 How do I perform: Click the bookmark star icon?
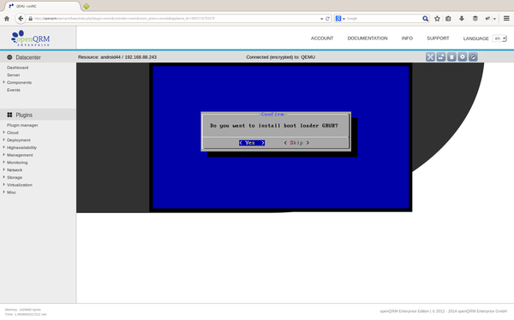click(x=437, y=19)
